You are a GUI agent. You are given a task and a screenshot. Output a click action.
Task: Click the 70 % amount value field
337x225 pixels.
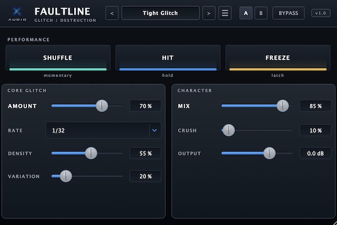click(x=145, y=106)
